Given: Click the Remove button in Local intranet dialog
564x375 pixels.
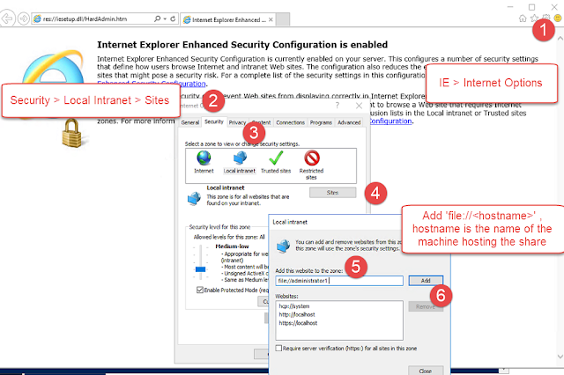Looking at the screenshot, I should click(x=426, y=306).
